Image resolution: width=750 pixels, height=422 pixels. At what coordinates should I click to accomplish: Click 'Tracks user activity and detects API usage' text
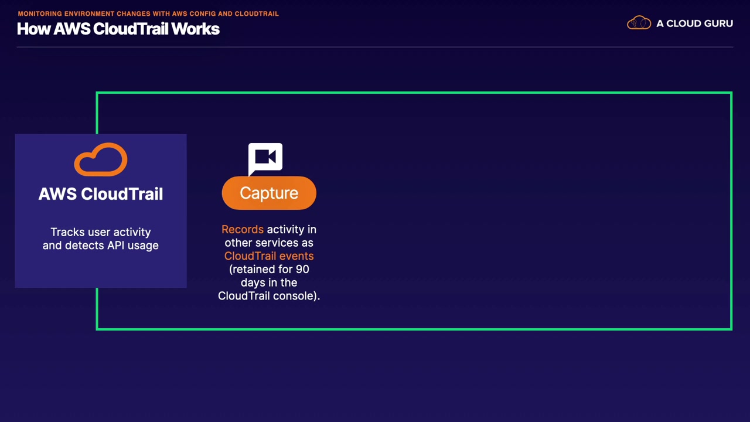101,239
